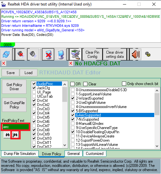This screenshot has height=174, width=161.
Task: Enable Only show check bit
Action: 124,84
